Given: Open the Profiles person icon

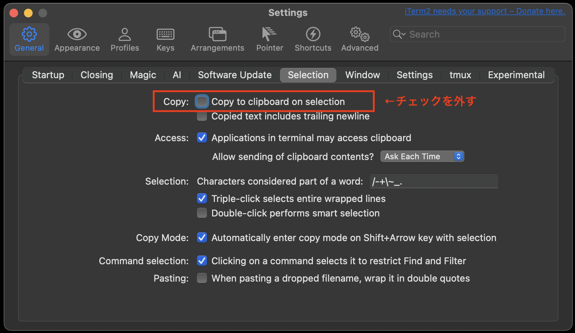Looking at the screenshot, I should pyautogui.click(x=125, y=34).
